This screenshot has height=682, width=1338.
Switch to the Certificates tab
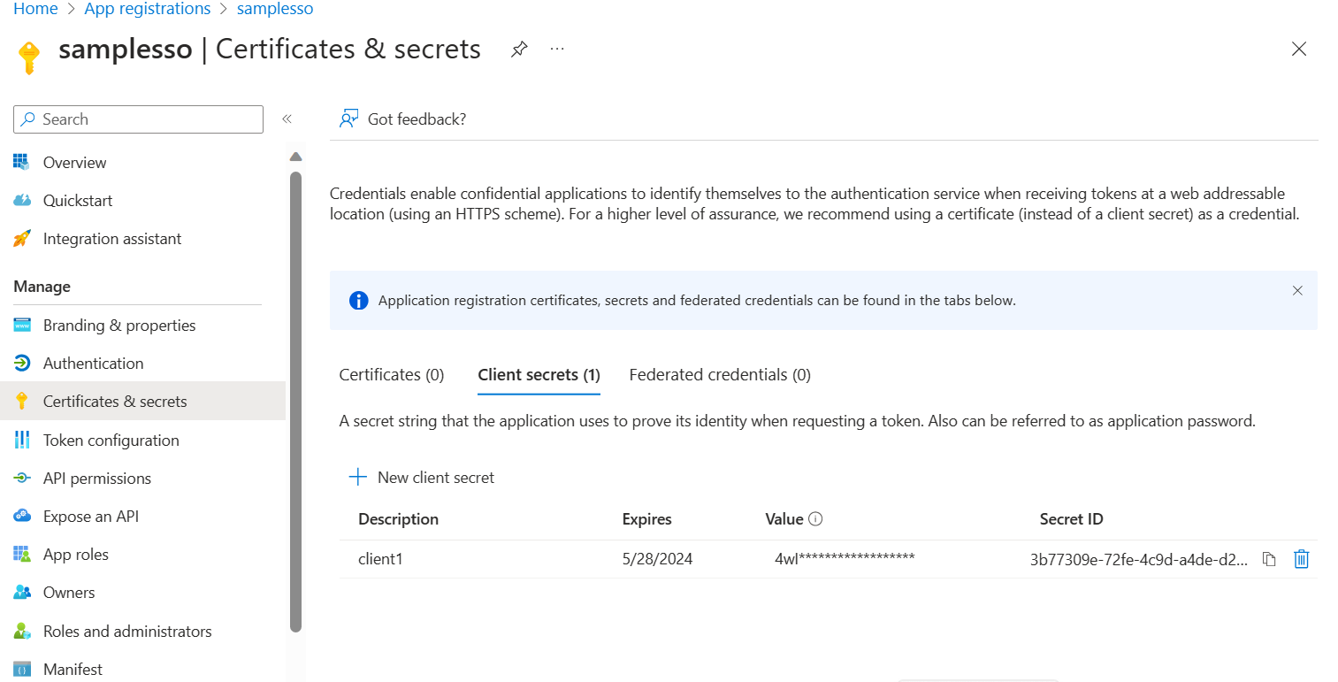tap(391, 374)
